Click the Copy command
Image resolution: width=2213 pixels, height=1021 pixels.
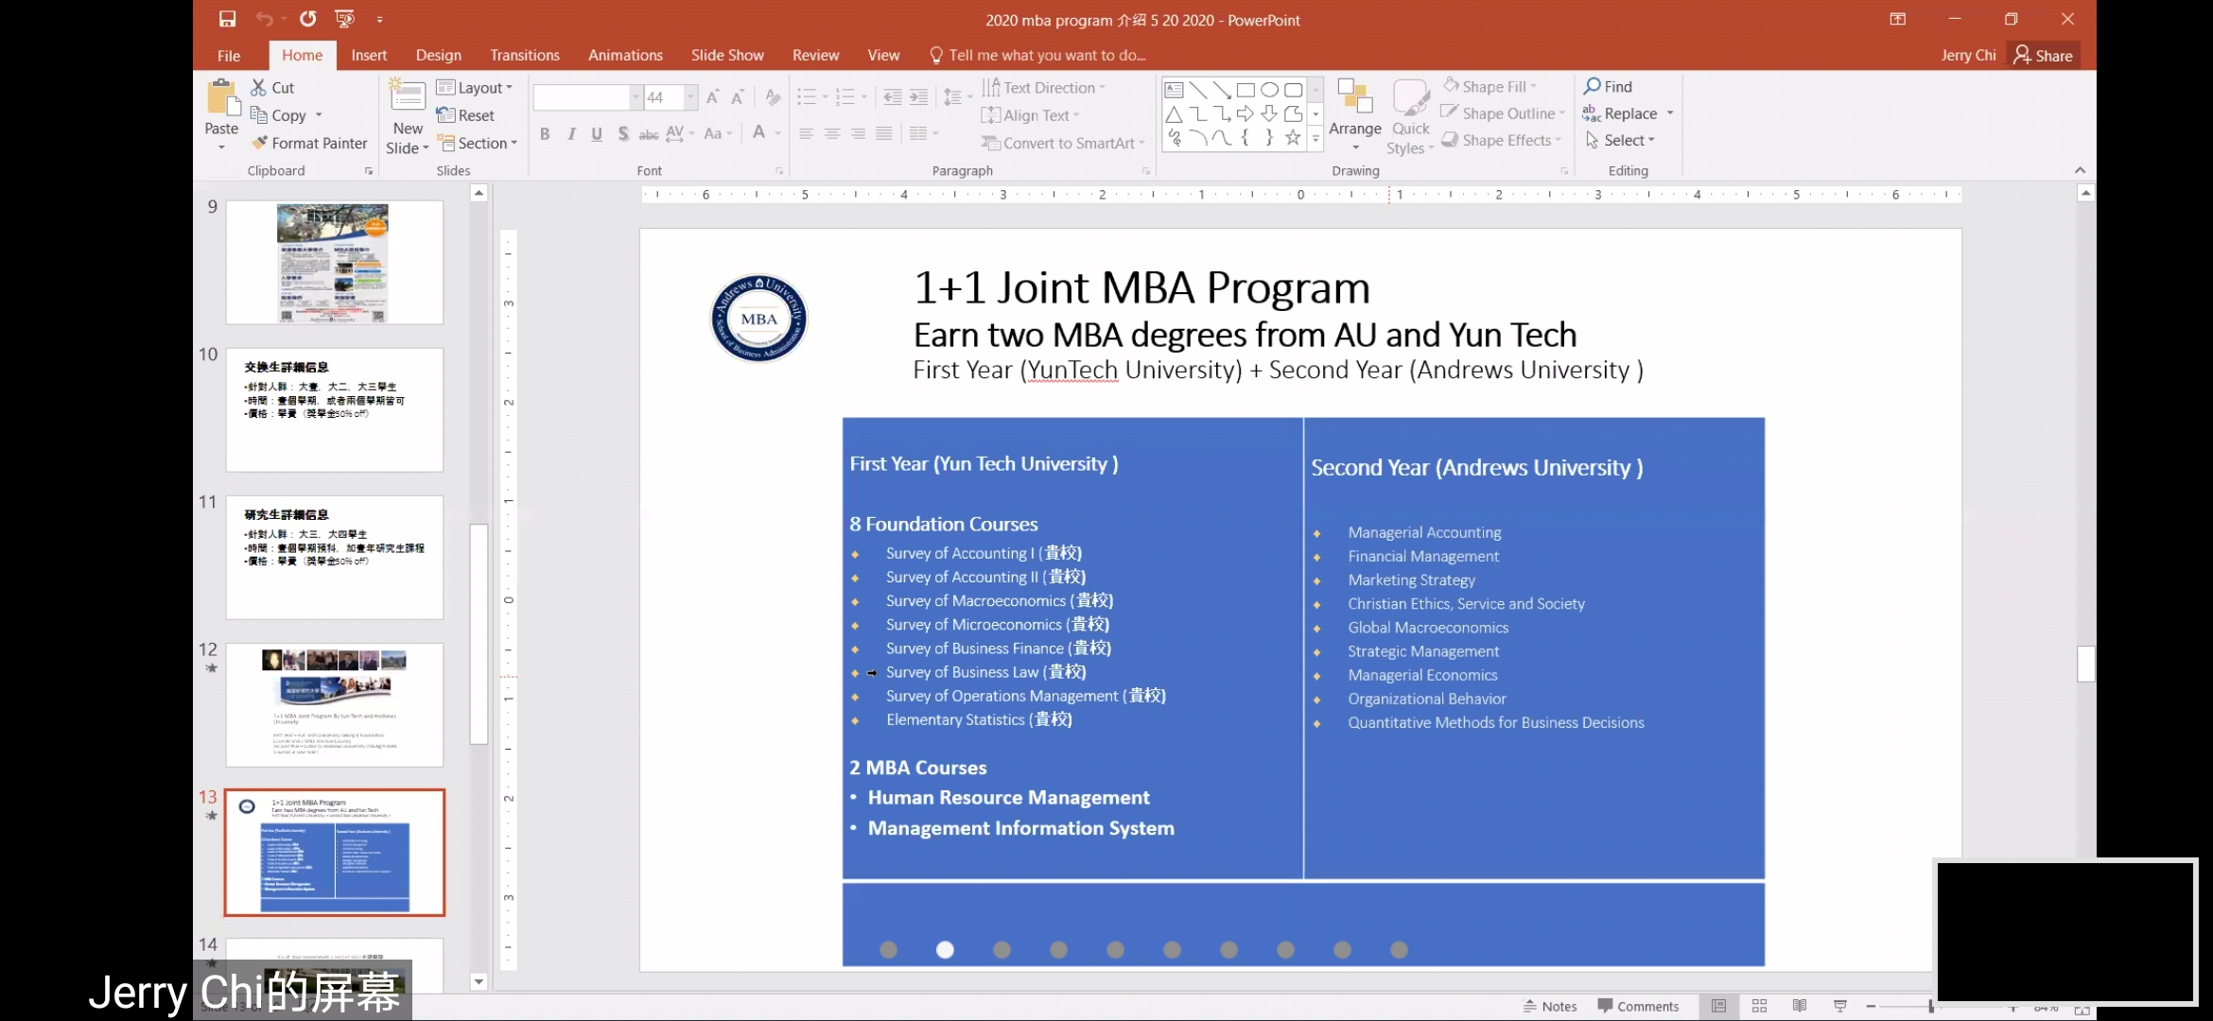[279, 114]
